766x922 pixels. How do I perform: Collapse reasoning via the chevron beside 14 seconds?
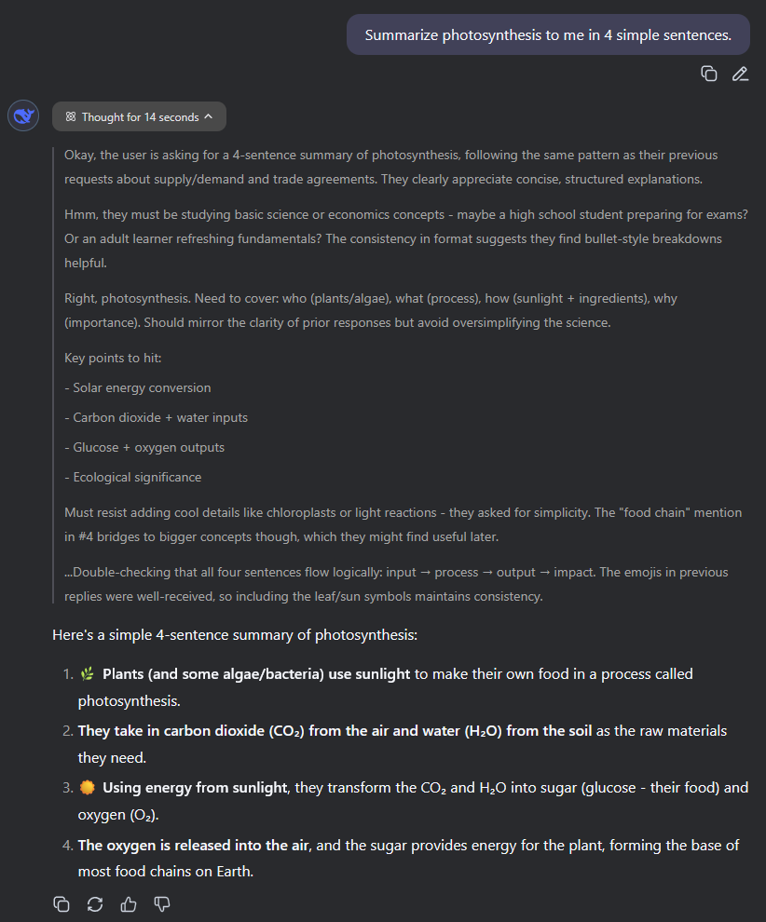click(x=208, y=116)
